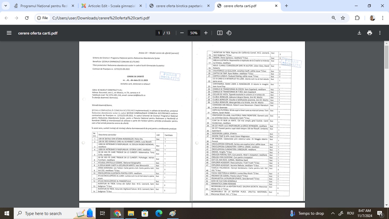Zoom out the PDF with minus button
Image resolution: width=389 pixels, height=219 pixels.
point(182,33)
